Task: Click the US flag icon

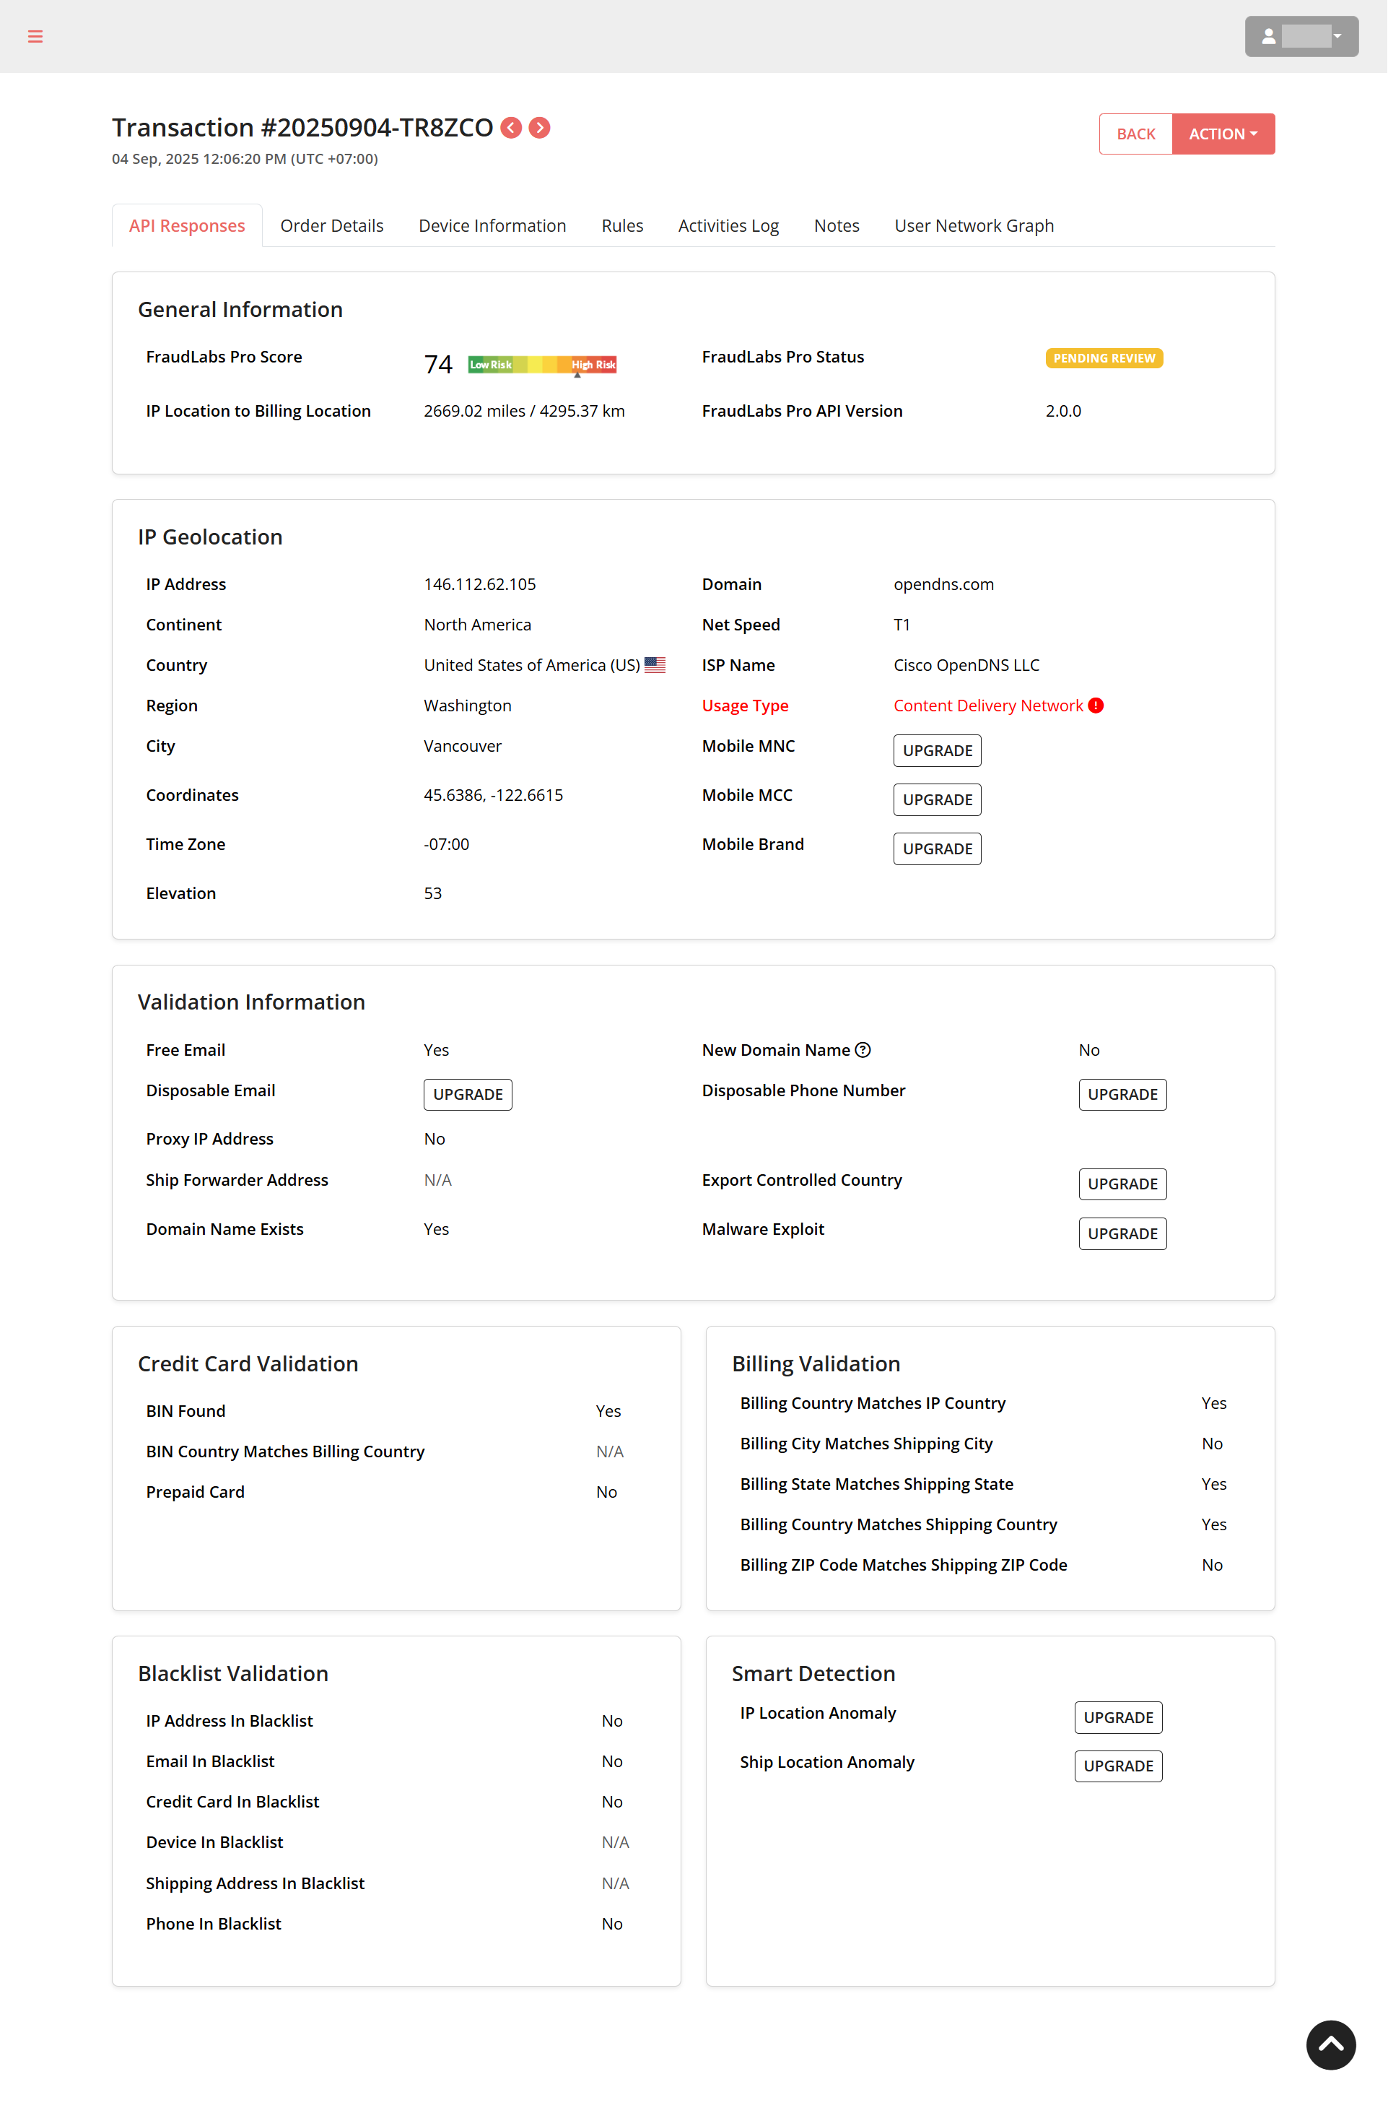Action: [x=655, y=665]
